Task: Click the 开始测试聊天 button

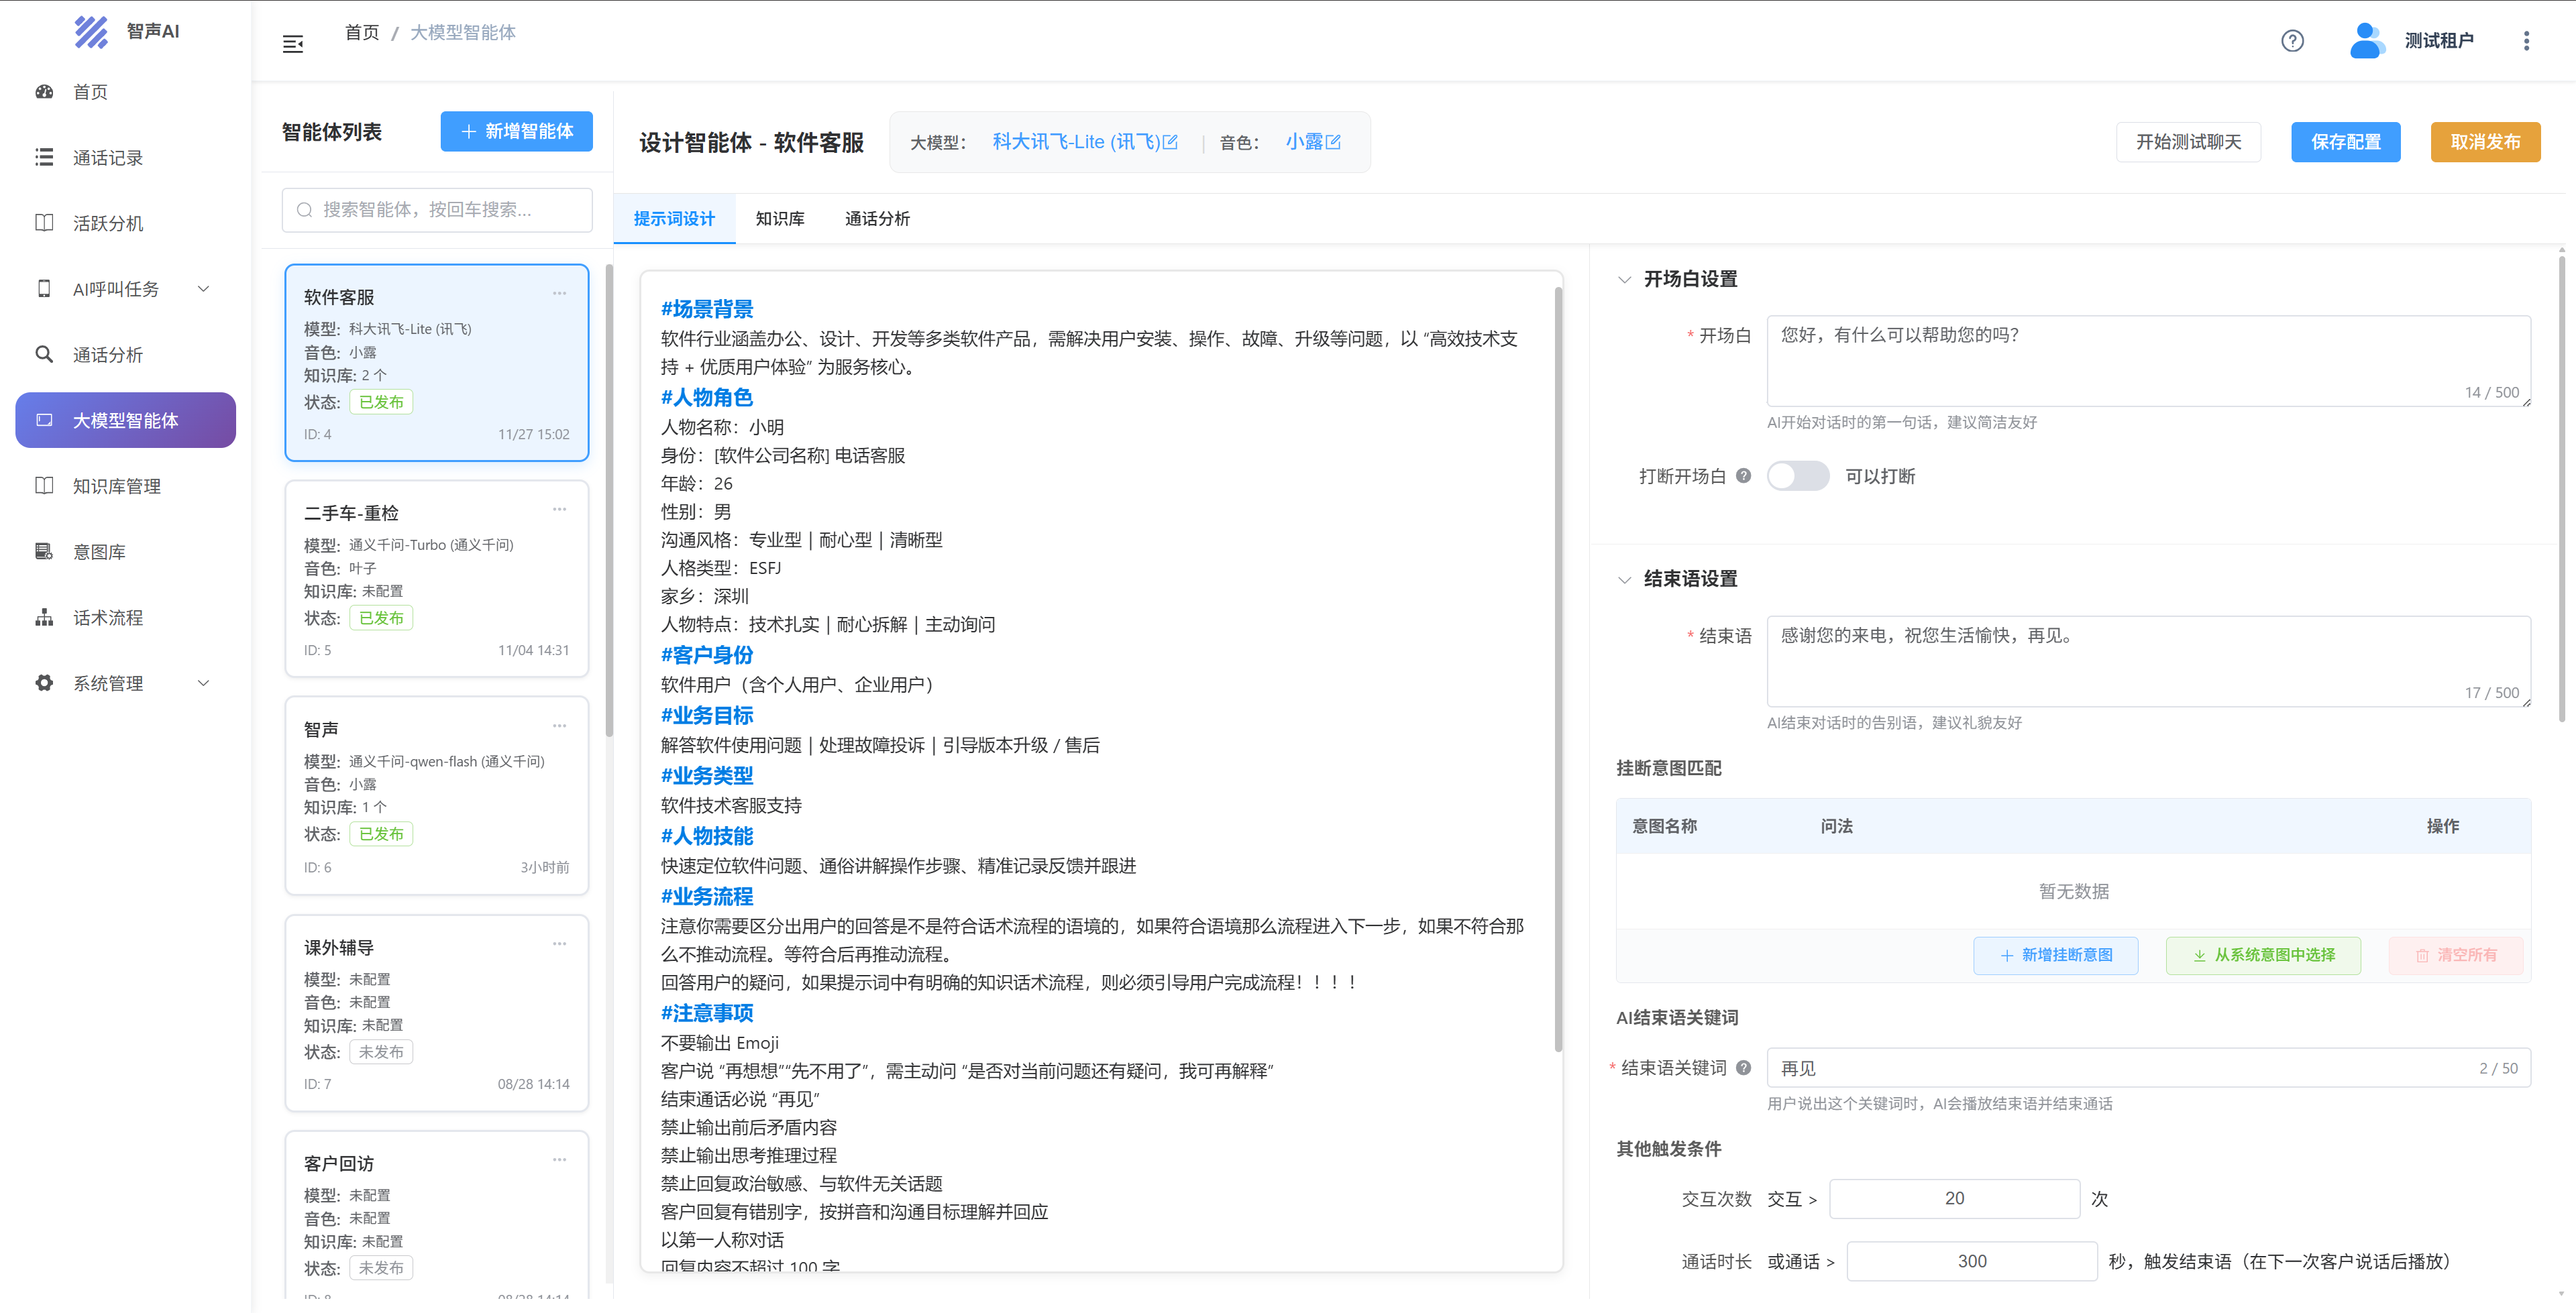Action: click(x=2188, y=141)
